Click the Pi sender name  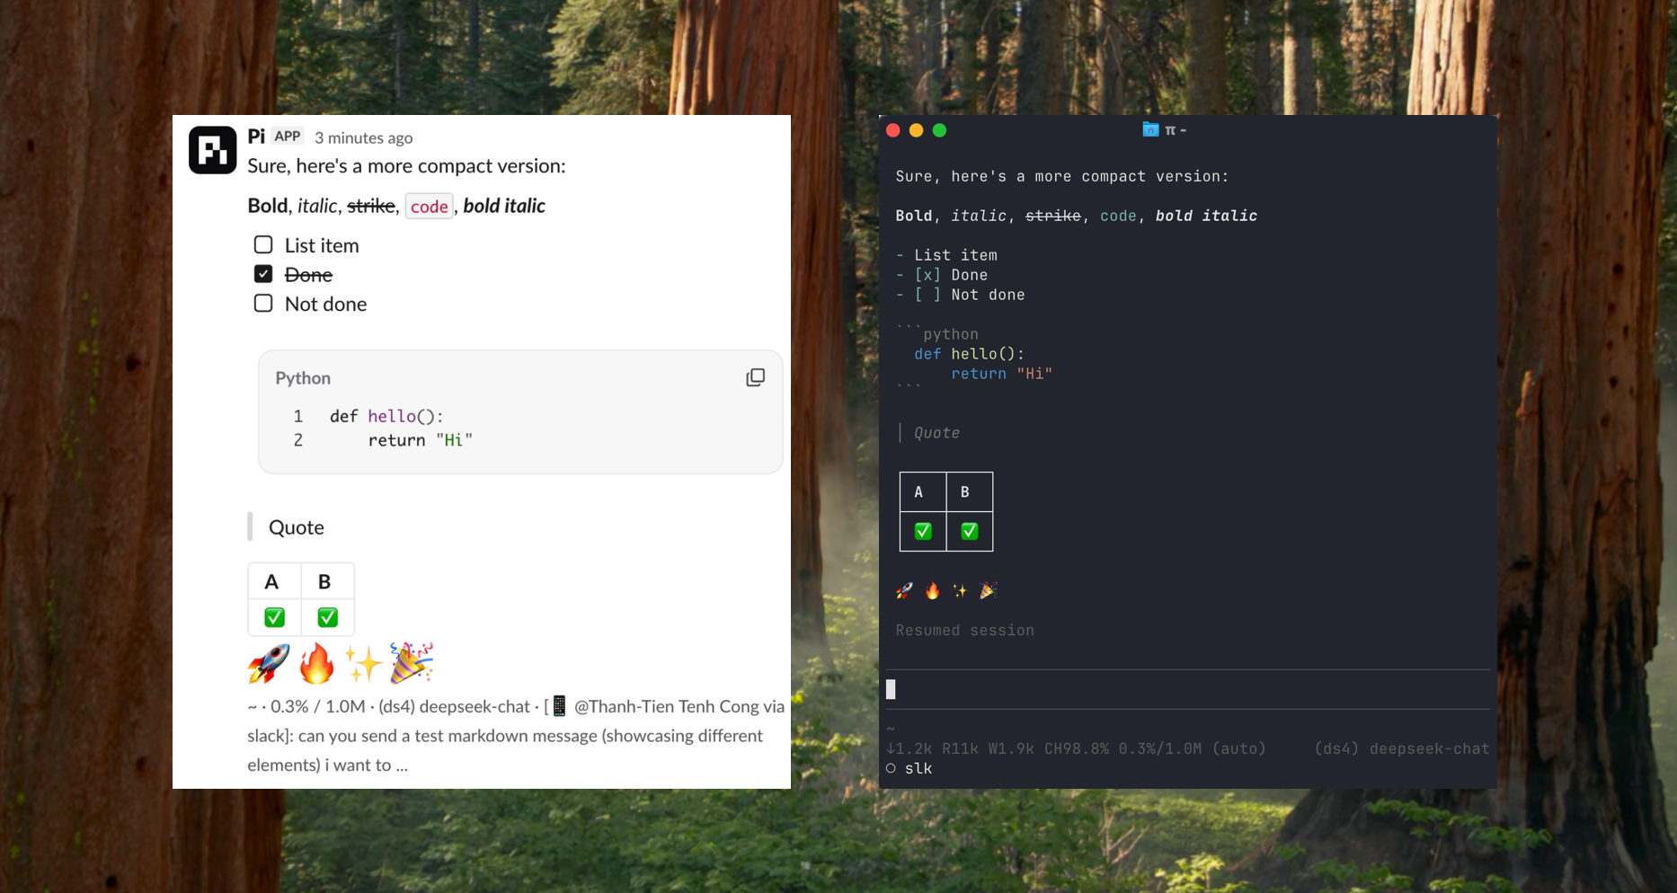256,136
